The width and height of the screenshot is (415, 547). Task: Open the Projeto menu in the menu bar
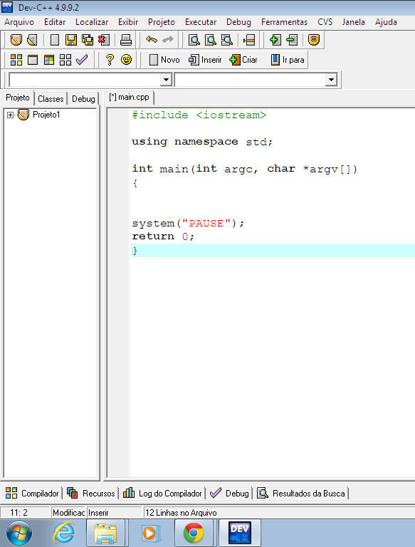pos(162,22)
